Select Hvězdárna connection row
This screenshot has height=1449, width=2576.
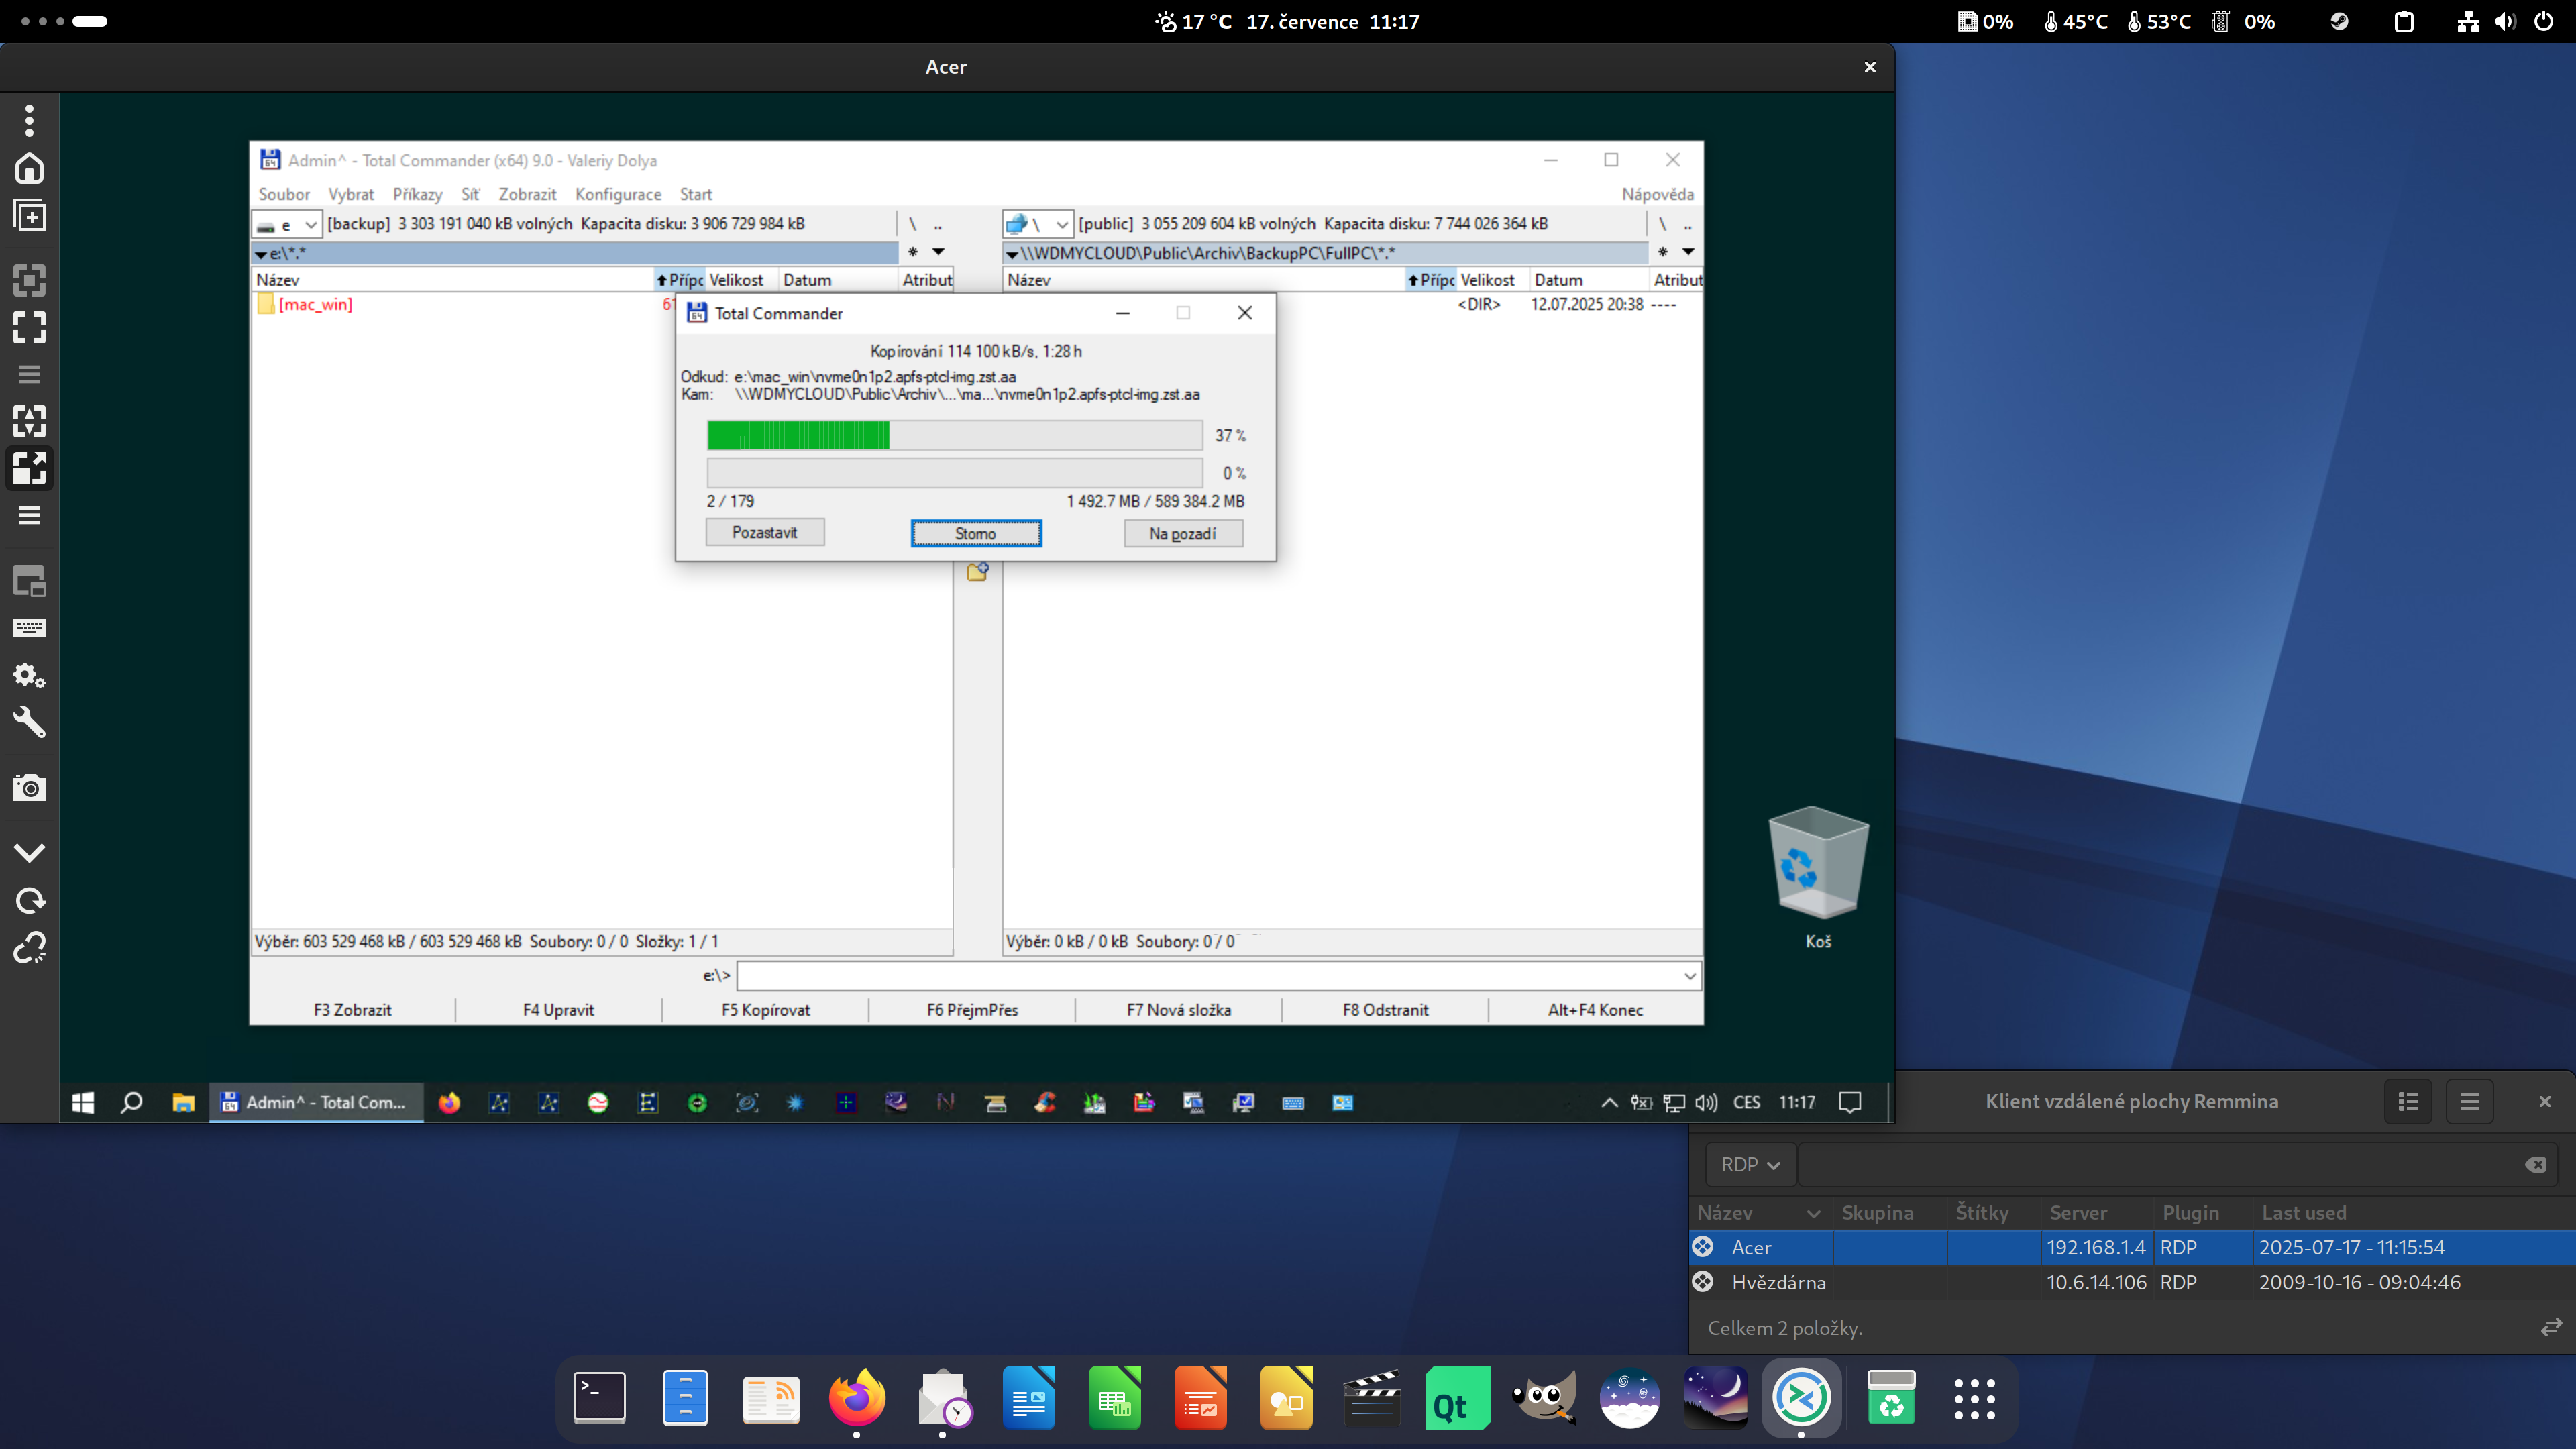pyautogui.click(x=2132, y=1282)
